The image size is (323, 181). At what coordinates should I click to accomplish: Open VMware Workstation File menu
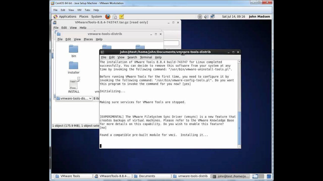coord(55,10)
